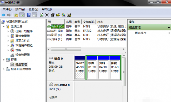The image size is (171, 102).
Task: Click the FAT32 file system cell
Action: [87, 31]
